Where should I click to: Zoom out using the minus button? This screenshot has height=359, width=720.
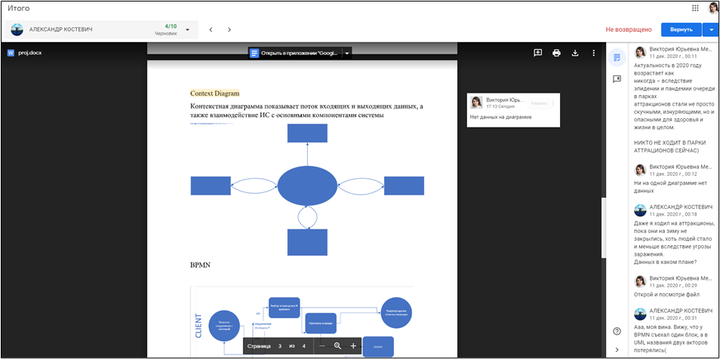click(322, 345)
